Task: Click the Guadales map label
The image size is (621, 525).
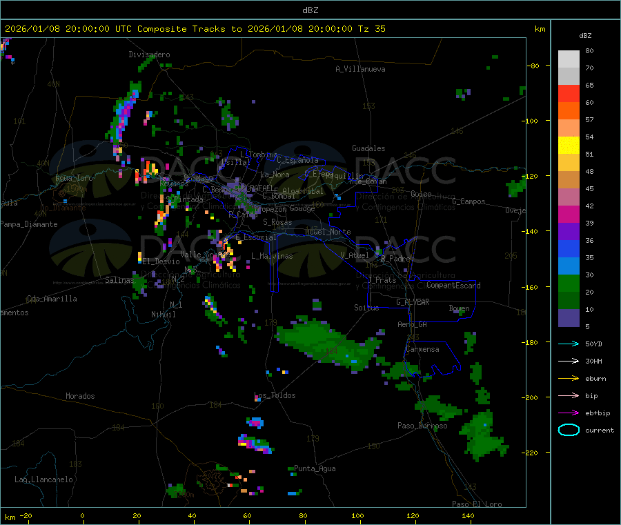Action: (x=368, y=148)
